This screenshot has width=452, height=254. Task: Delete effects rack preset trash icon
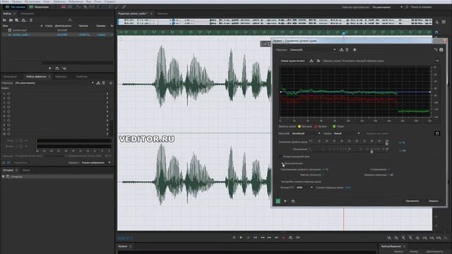click(x=104, y=83)
